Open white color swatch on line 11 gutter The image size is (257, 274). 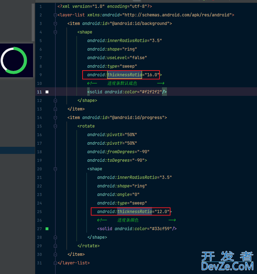point(47,92)
